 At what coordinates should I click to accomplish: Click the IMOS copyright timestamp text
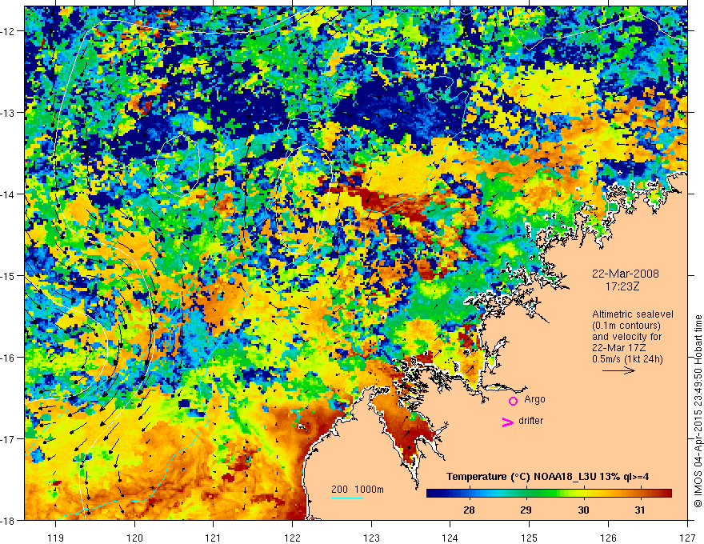[x=698, y=411]
